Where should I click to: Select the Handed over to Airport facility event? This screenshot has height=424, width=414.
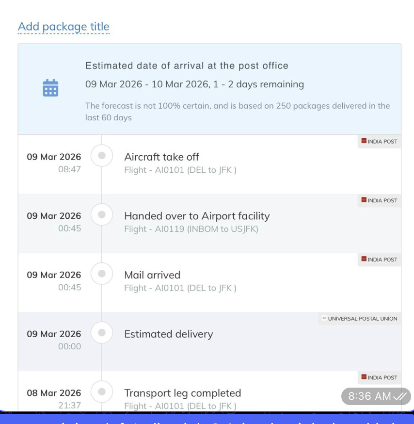click(197, 216)
